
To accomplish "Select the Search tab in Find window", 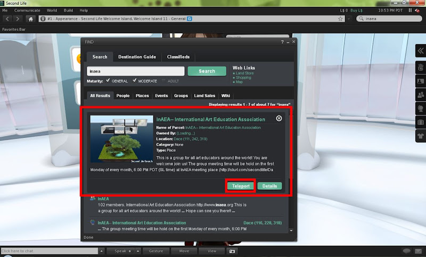I will (x=100, y=57).
